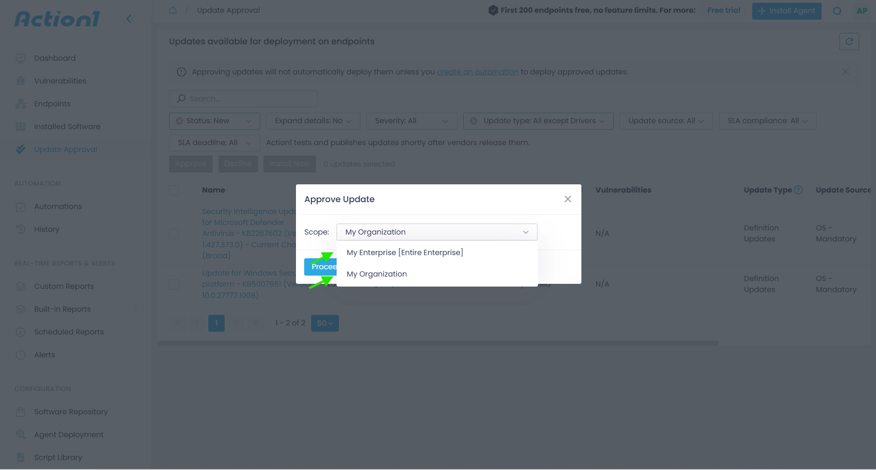Open the SLA compliance: All dropdown

point(768,121)
